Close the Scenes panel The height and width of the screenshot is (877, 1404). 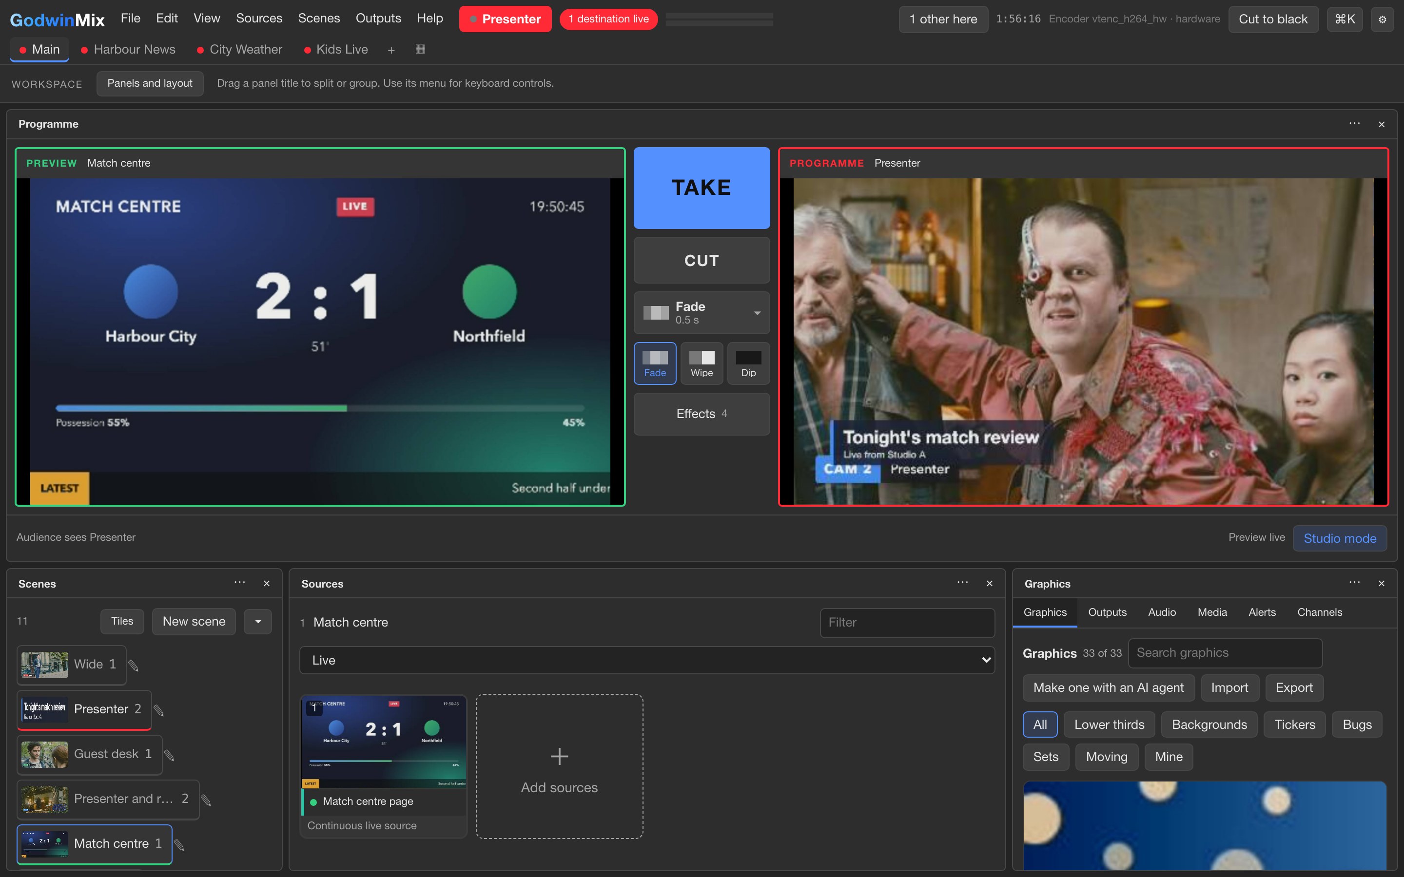click(267, 584)
